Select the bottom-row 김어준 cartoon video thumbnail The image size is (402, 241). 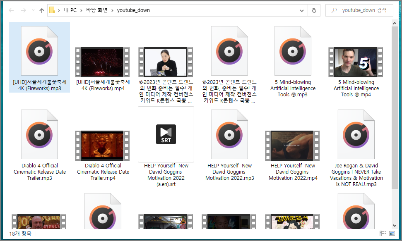click(292, 221)
